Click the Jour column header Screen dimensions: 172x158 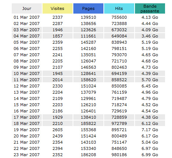pyautogui.click(x=27, y=8)
